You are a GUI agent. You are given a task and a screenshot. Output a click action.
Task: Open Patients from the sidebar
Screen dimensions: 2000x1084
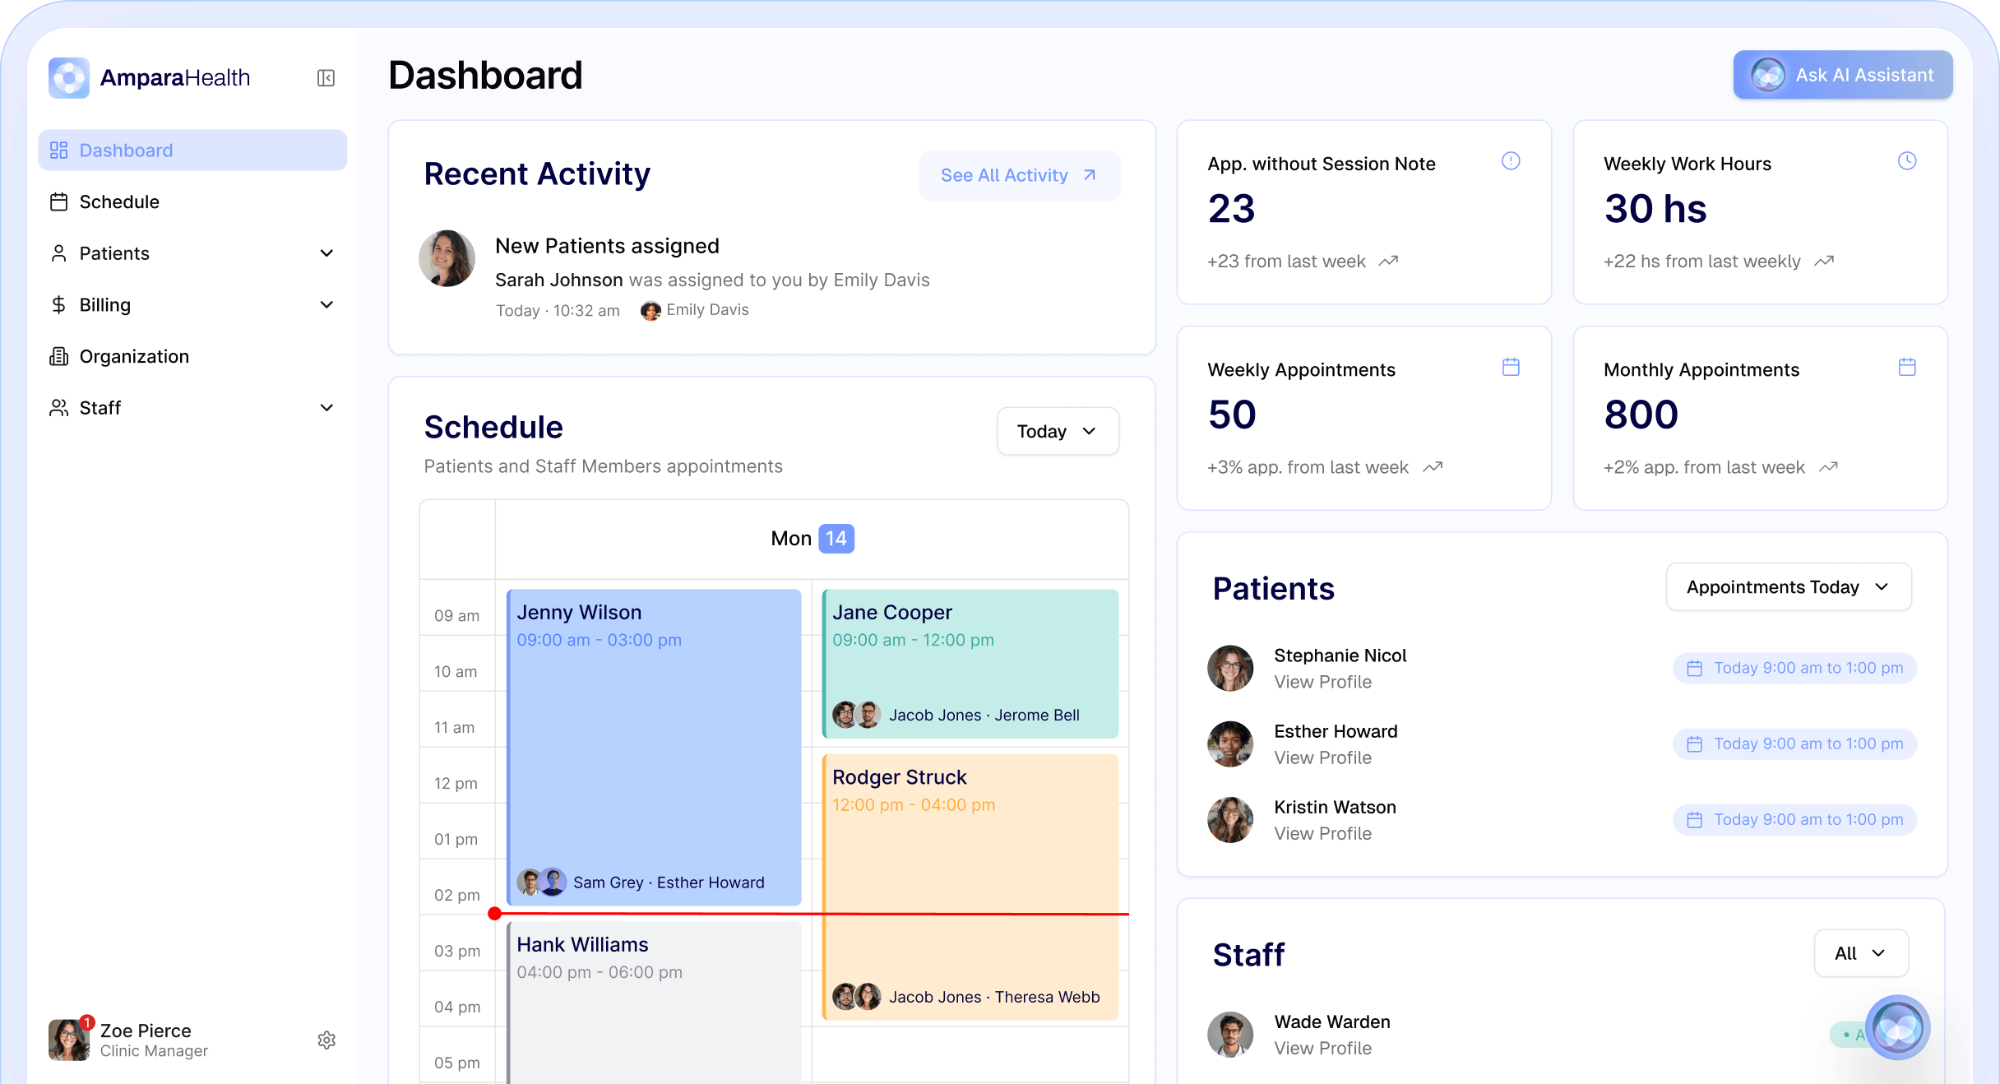pyautogui.click(x=192, y=253)
